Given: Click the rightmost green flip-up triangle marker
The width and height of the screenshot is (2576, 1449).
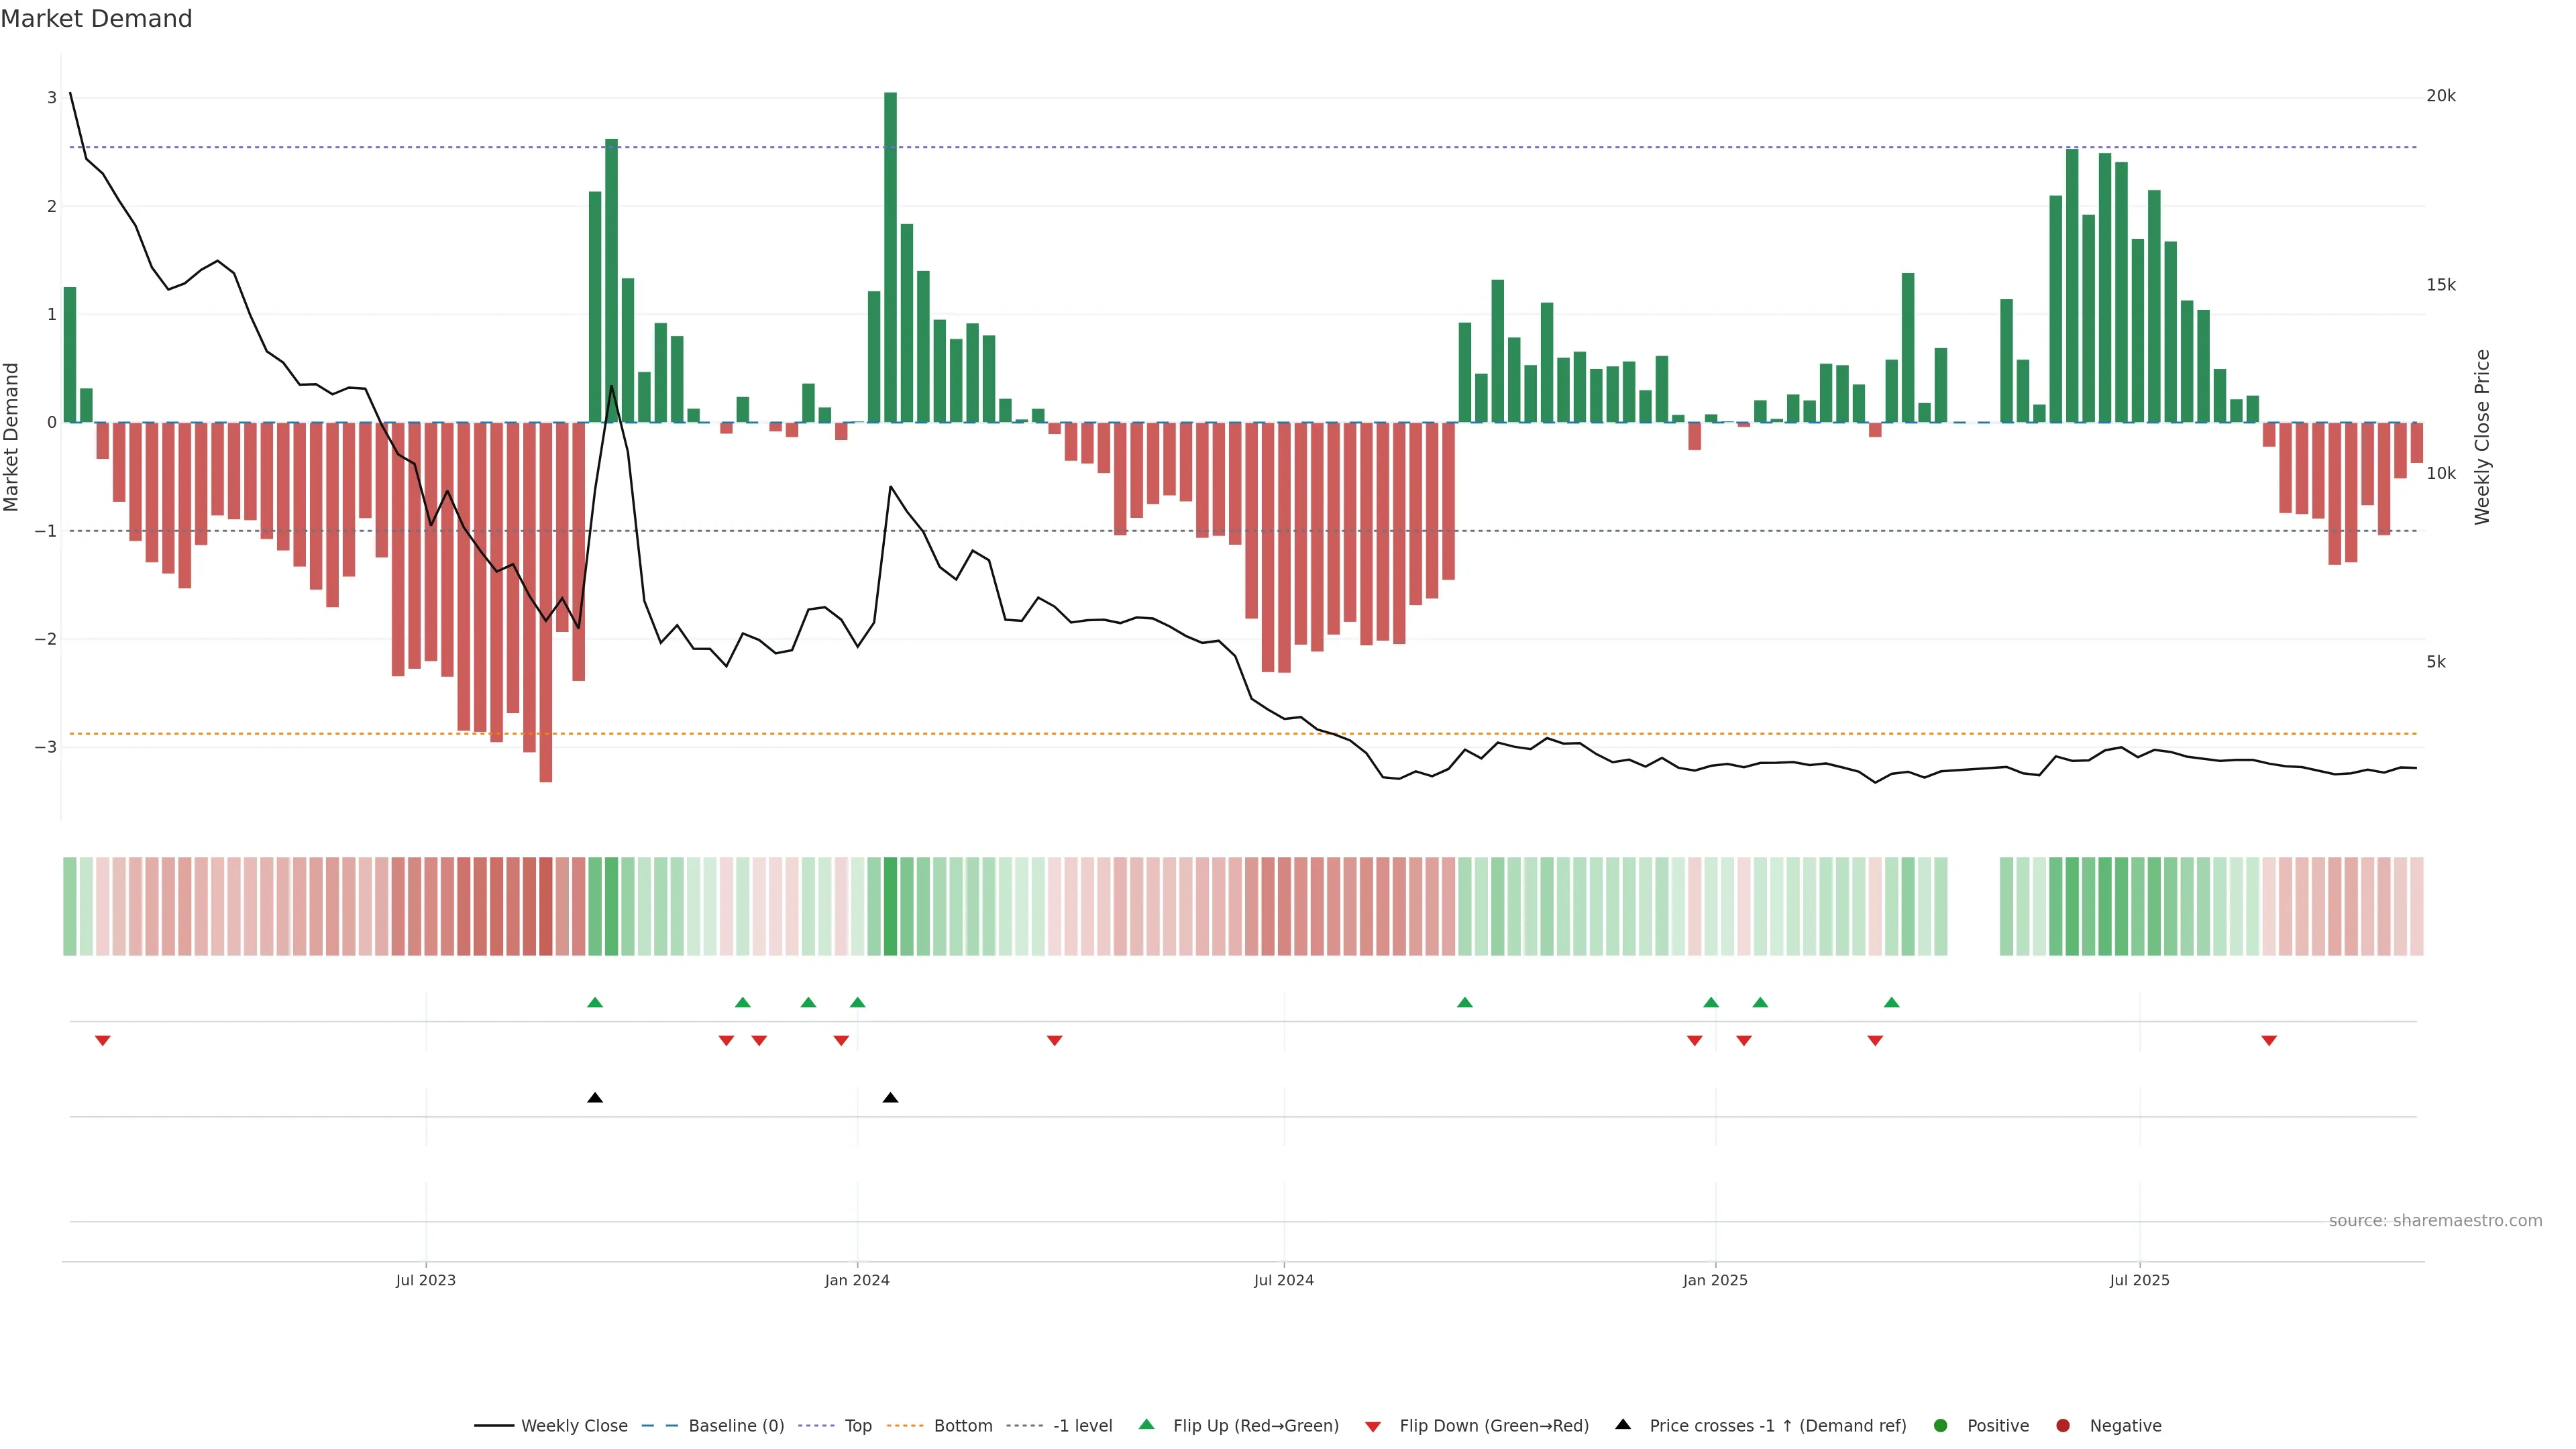Looking at the screenshot, I should [x=1891, y=1002].
